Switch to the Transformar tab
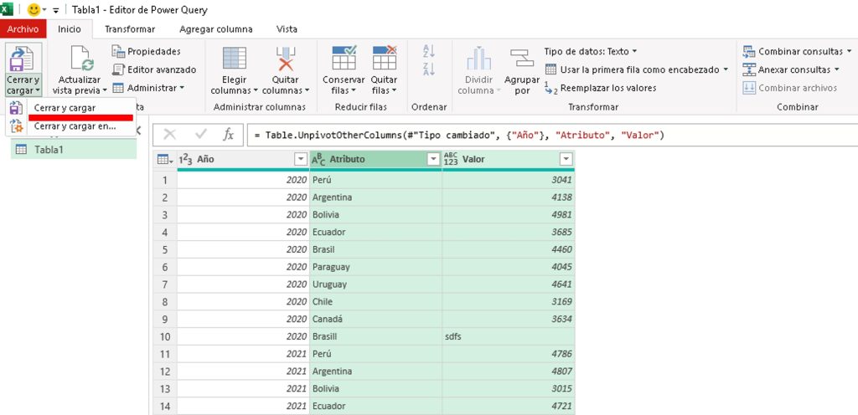Screen dimensions: 858x415 tap(130, 29)
